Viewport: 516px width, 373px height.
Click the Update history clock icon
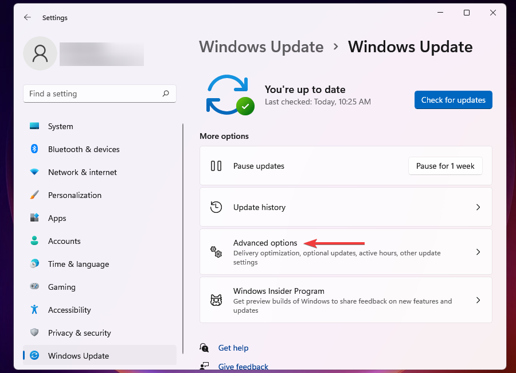(216, 207)
